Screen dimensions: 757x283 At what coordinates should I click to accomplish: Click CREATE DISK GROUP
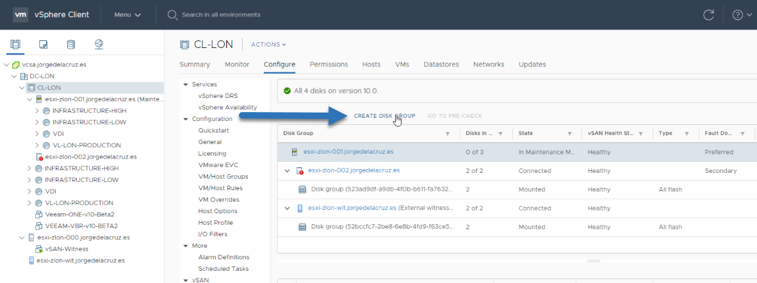(x=384, y=116)
